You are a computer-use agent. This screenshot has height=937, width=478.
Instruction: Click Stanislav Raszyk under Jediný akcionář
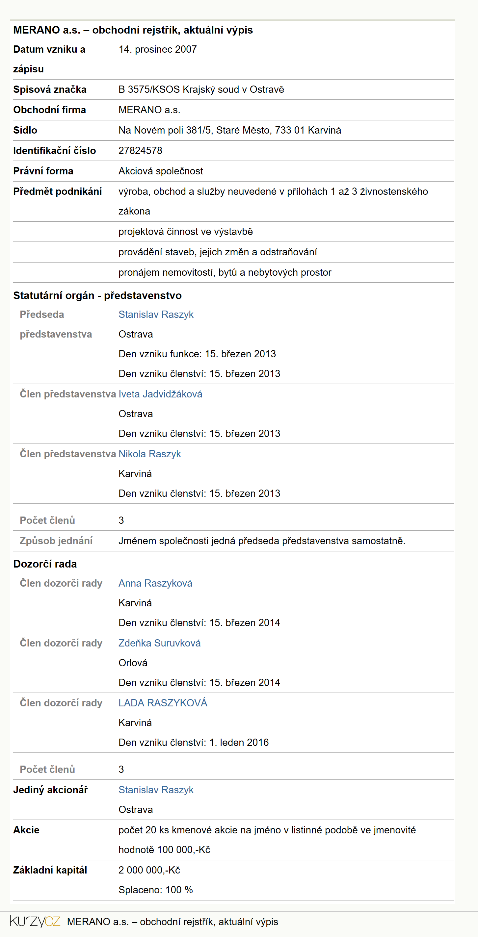click(x=156, y=790)
